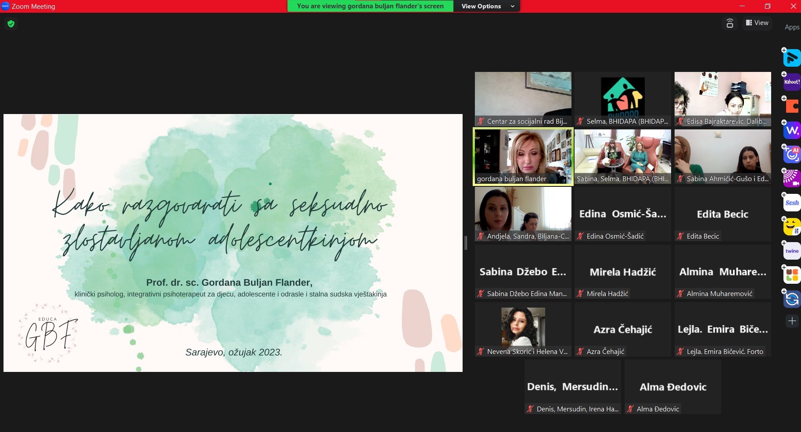Open the smiley face emoji app
Viewport: 801px width, 432px height.
(792, 227)
